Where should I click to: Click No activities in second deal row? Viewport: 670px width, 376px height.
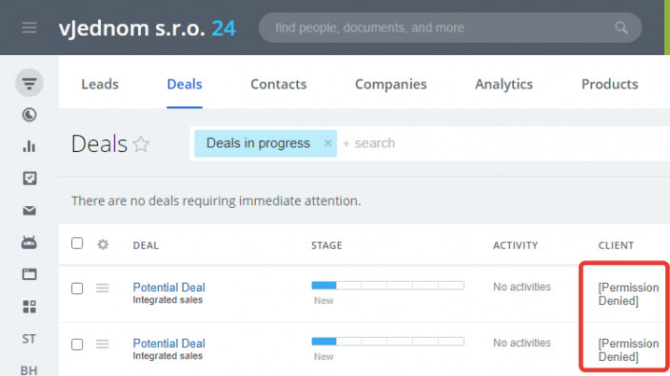click(x=522, y=343)
